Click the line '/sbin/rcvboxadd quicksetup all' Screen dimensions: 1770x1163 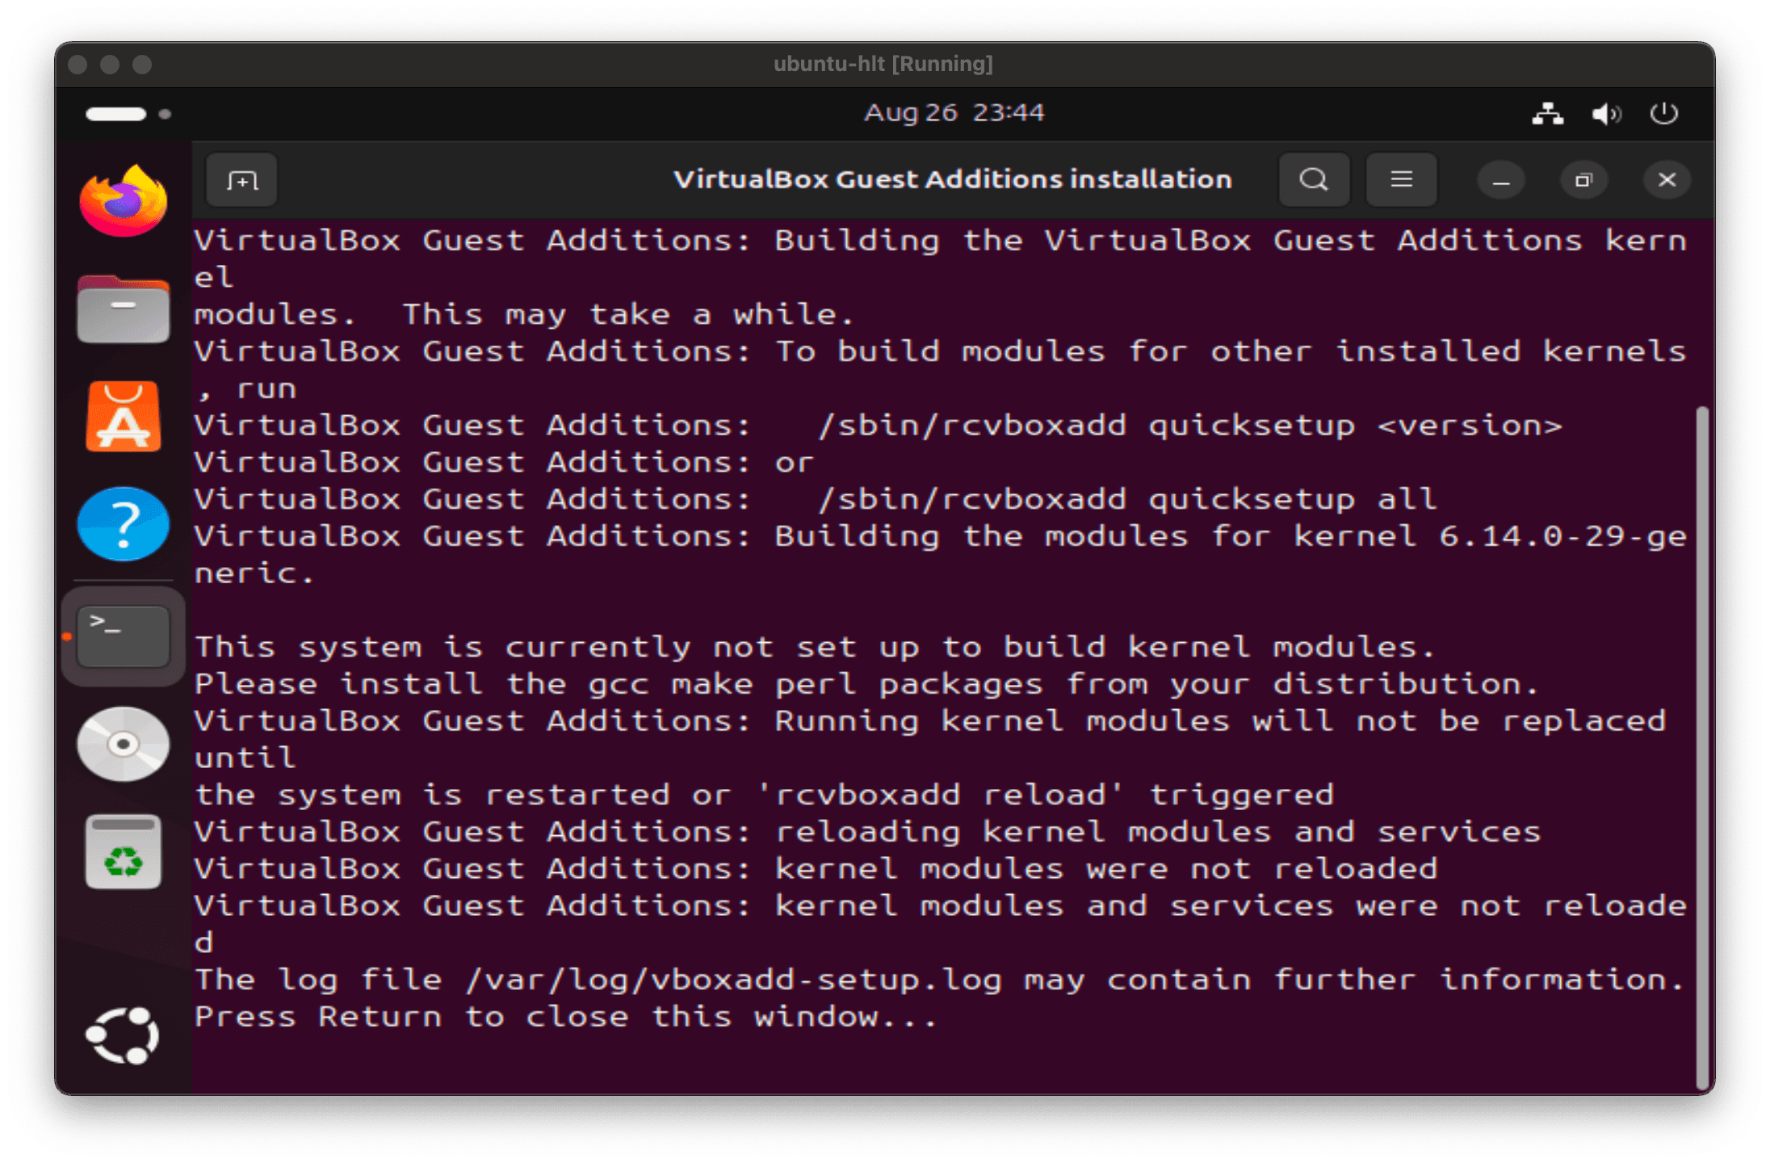click(1127, 499)
